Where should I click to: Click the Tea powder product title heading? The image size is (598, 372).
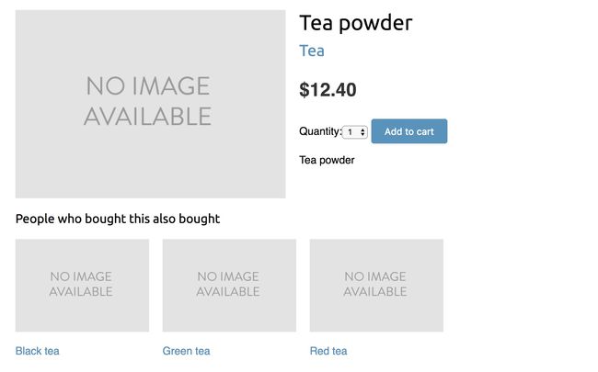pyautogui.click(x=356, y=23)
